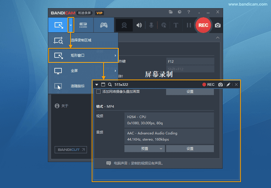
Task: Click the pause recording icon
Action: click(189, 25)
